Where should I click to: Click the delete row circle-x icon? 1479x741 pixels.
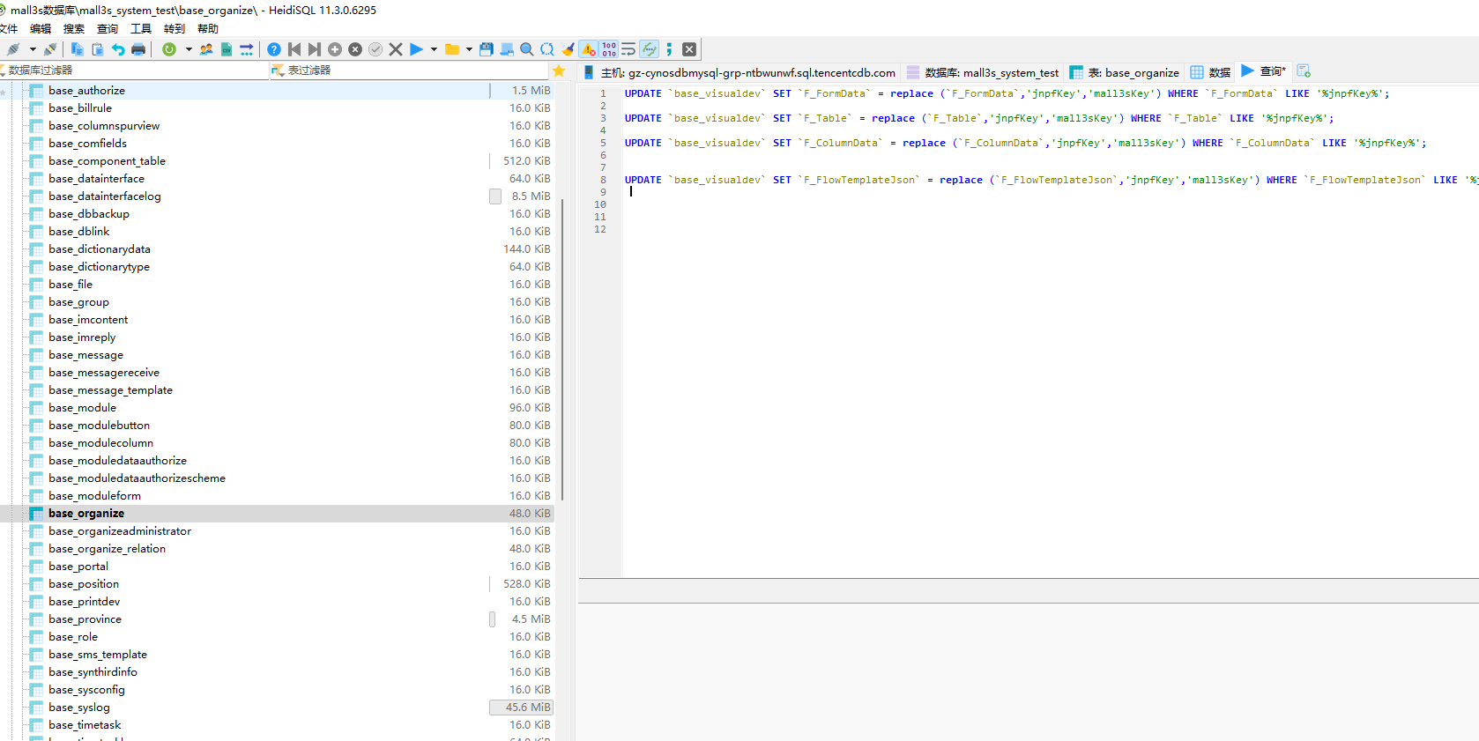[x=355, y=49]
